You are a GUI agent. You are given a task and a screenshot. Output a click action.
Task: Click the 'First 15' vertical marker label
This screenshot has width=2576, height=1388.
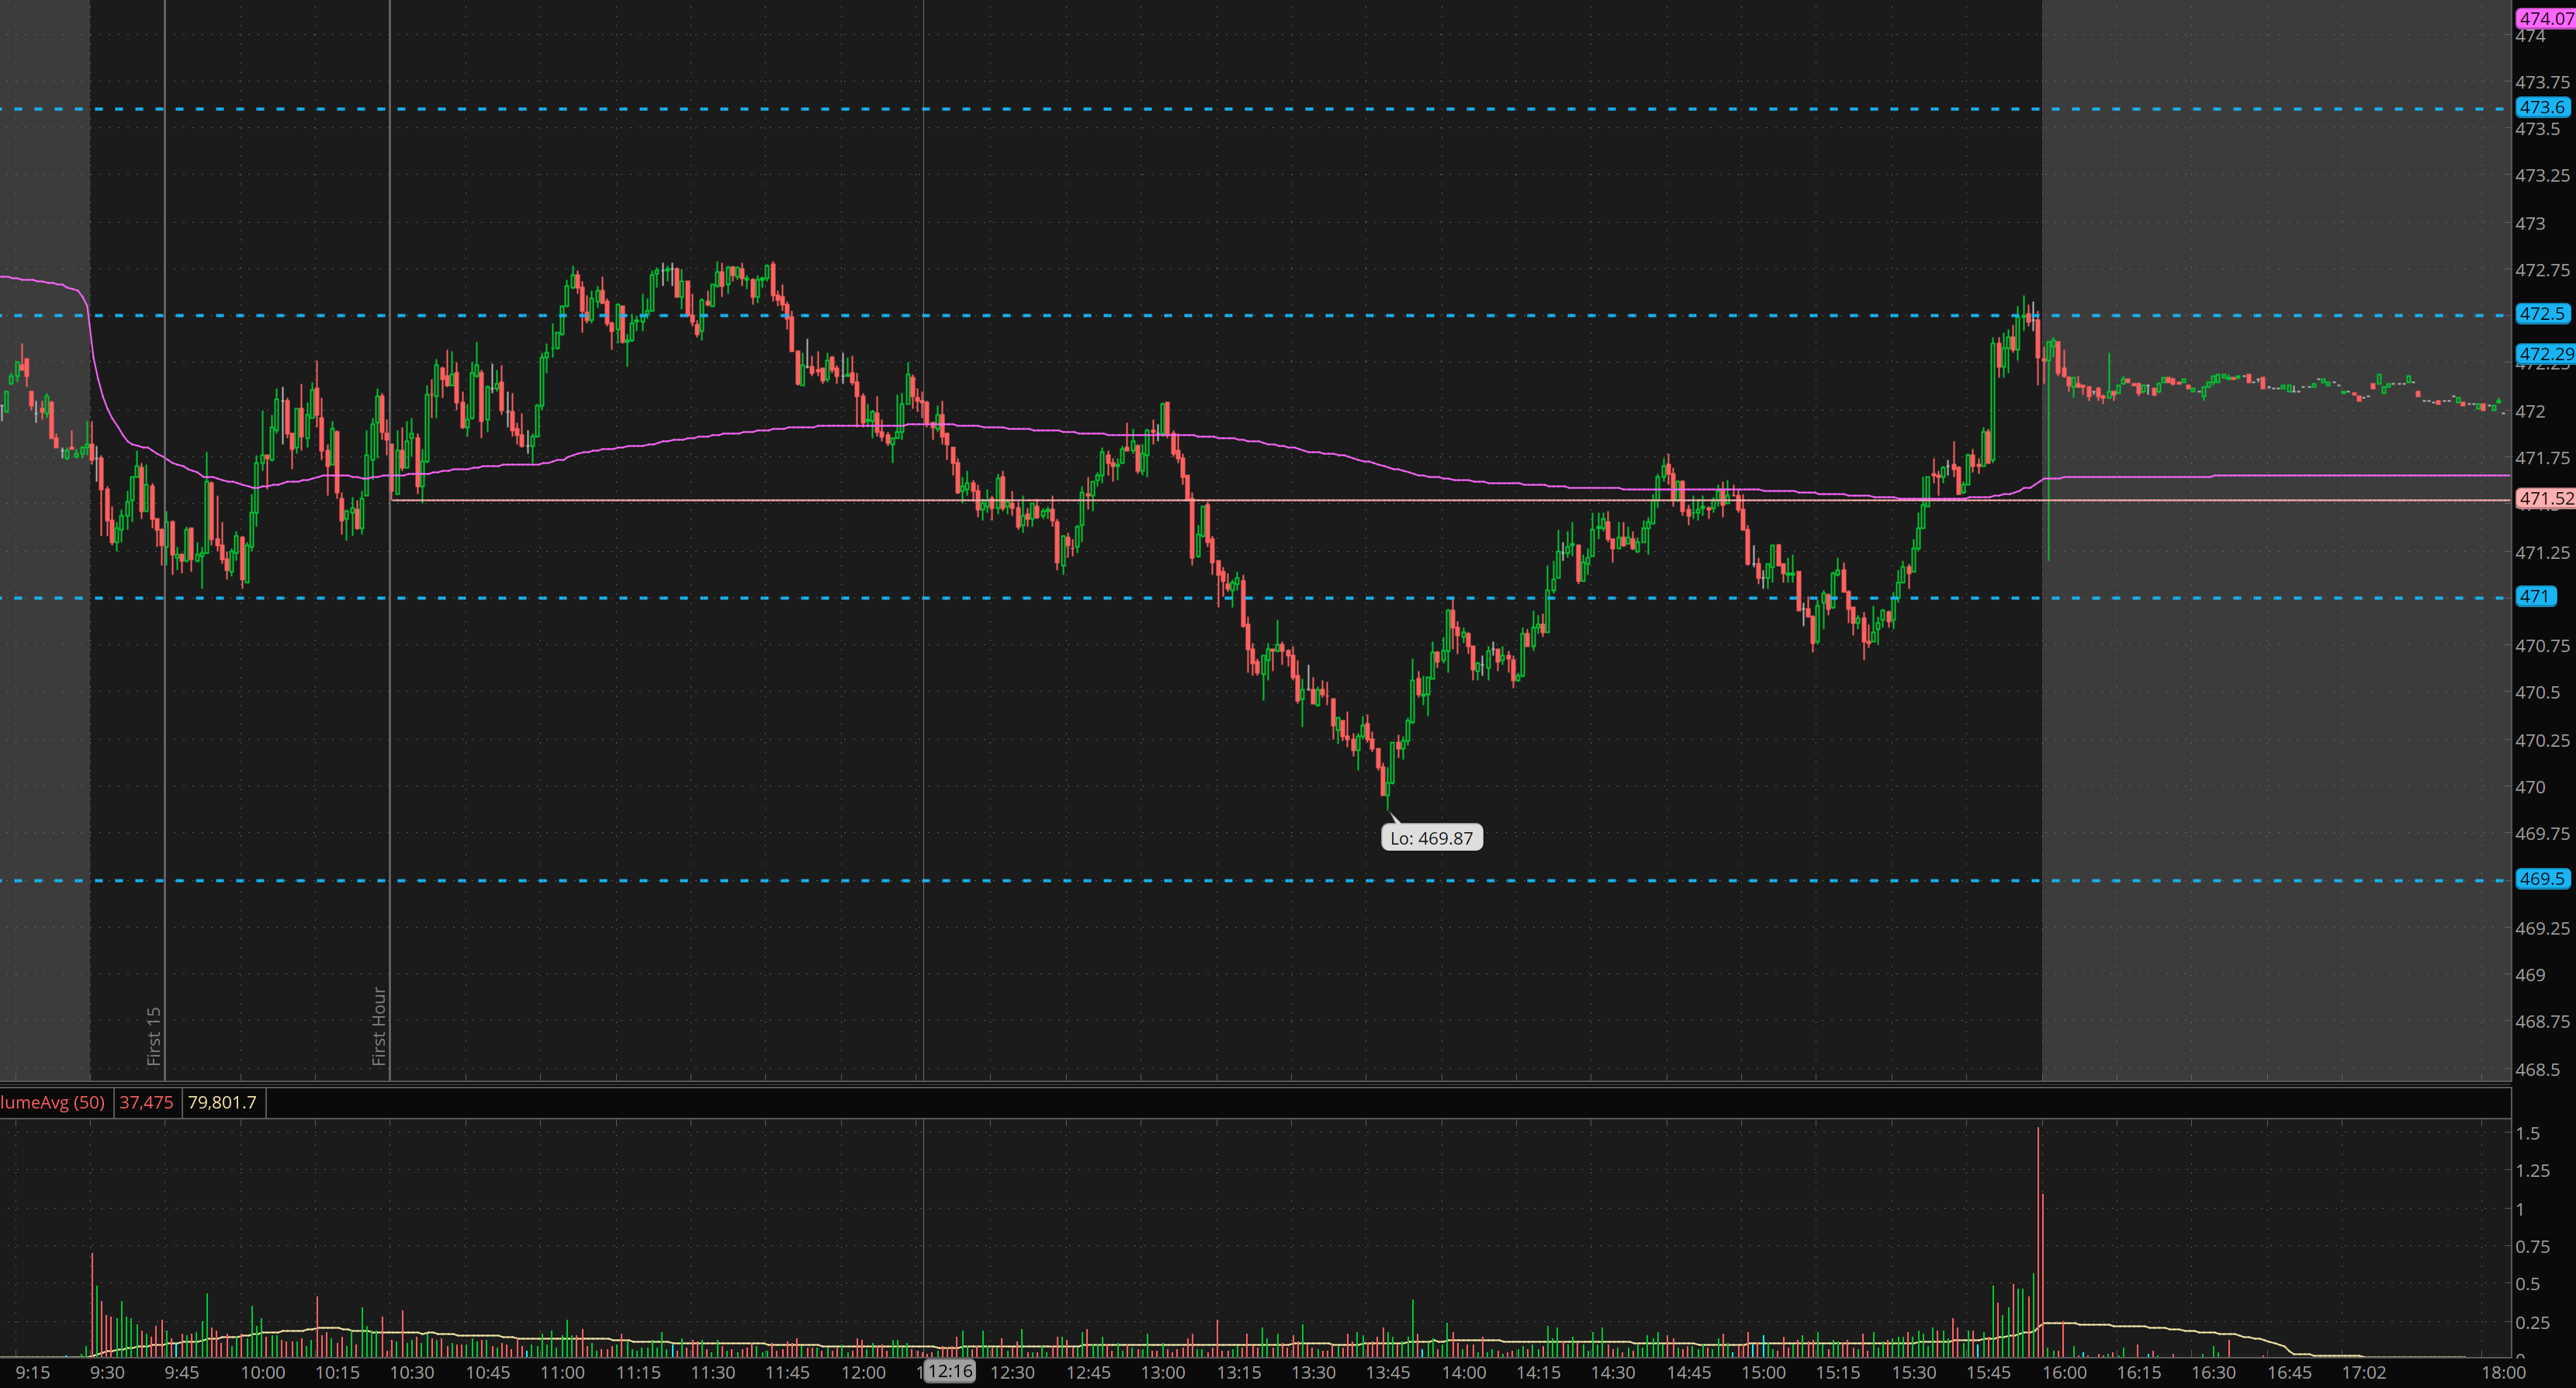(x=154, y=1036)
